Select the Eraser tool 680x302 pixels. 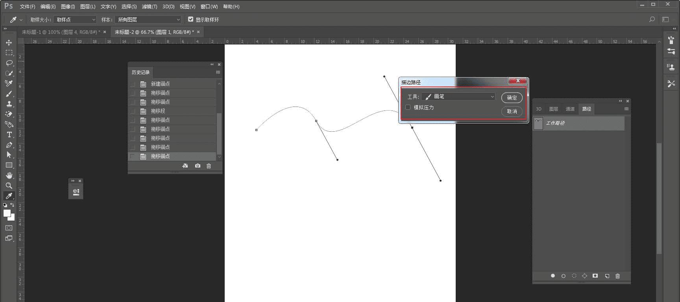(9, 114)
